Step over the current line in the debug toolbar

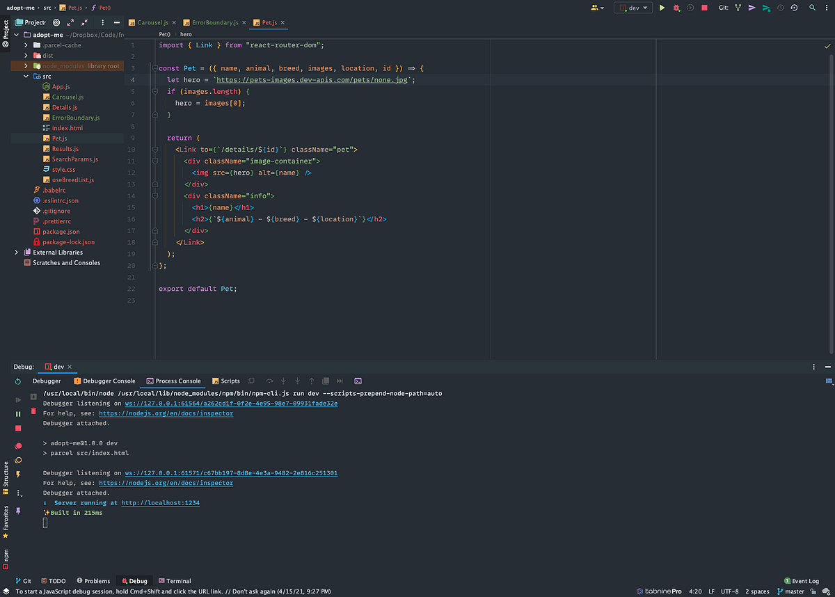[270, 381]
